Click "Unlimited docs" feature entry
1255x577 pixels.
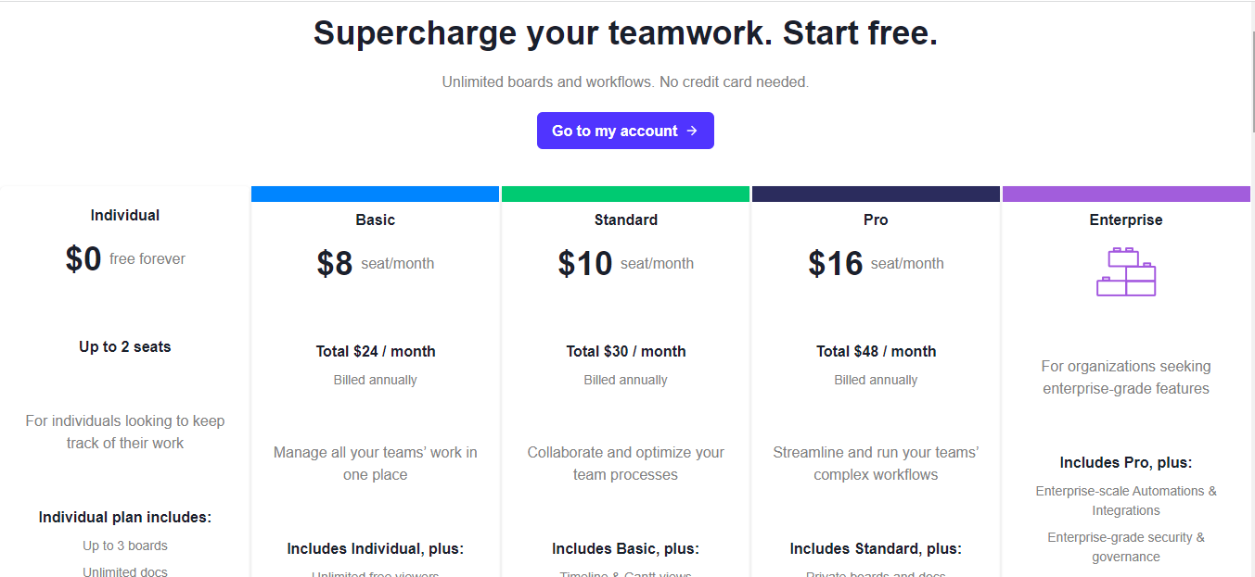pyautogui.click(x=124, y=571)
